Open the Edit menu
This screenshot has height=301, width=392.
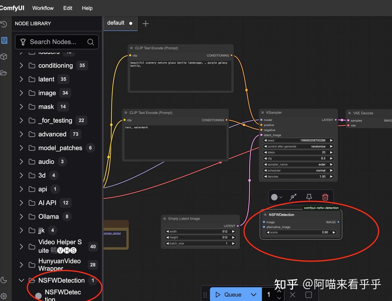tap(68, 8)
